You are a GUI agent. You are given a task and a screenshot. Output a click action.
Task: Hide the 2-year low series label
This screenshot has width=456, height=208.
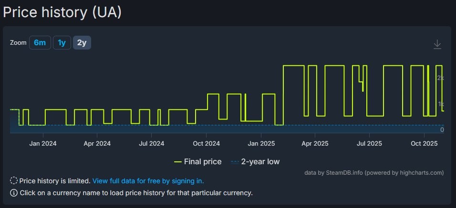pyautogui.click(x=260, y=162)
